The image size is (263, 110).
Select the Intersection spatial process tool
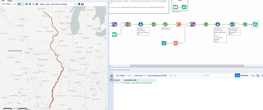pos(166,24)
